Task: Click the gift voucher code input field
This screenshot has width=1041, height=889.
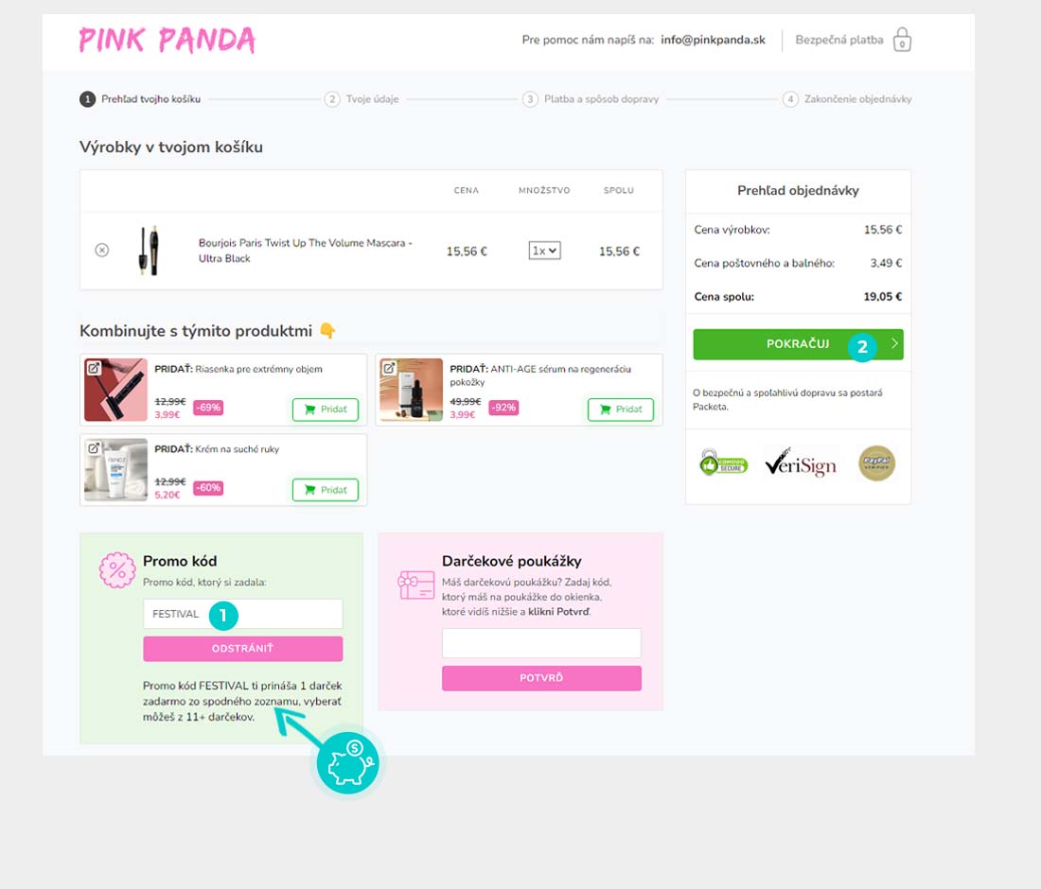Action: pos(541,643)
